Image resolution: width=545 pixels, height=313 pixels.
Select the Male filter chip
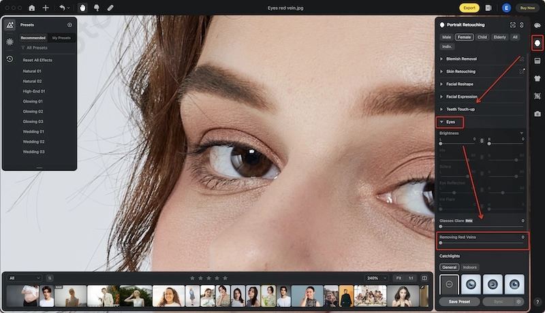446,37
